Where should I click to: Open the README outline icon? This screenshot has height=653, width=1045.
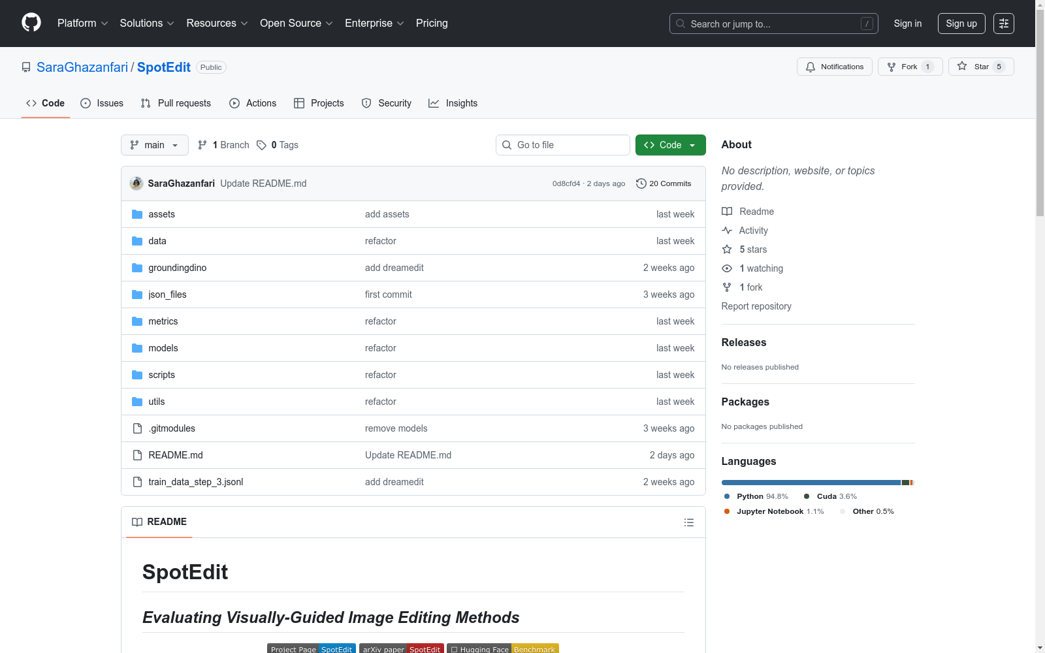[x=688, y=522]
